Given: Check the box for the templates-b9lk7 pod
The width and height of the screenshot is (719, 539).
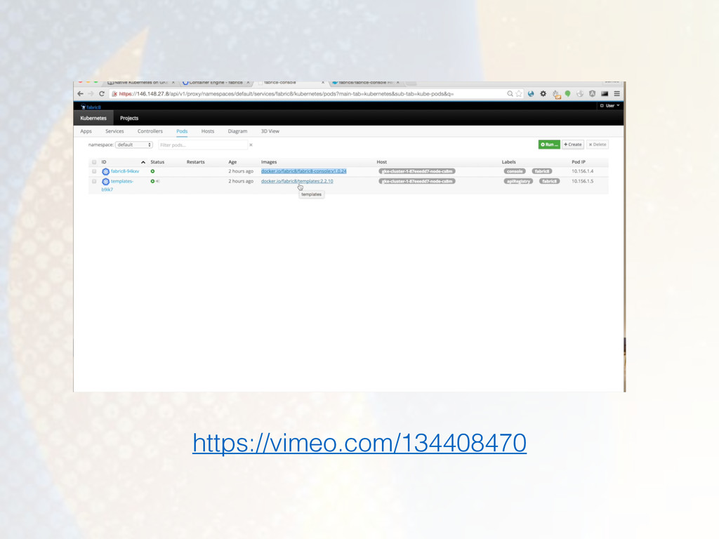Looking at the screenshot, I should (x=95, y=182).
